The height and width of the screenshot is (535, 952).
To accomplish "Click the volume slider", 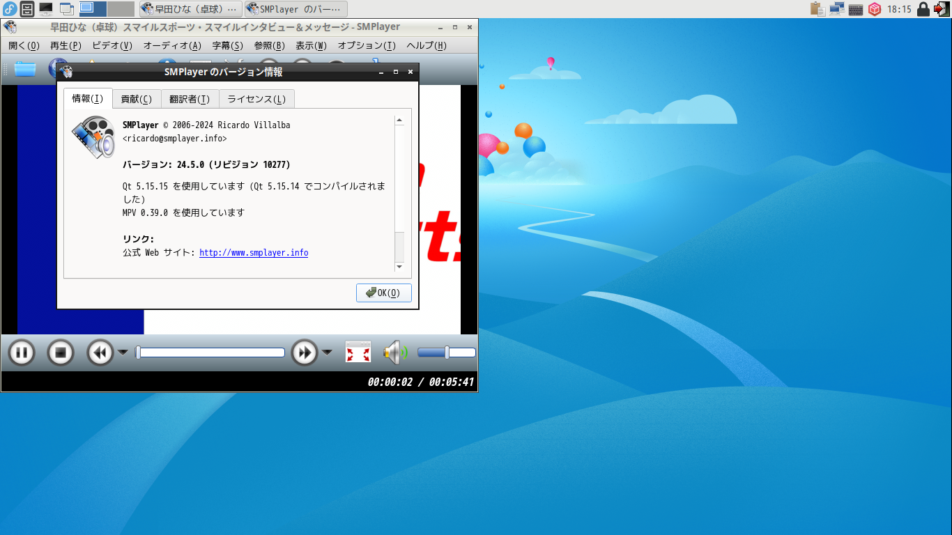I will click(447, 352).
